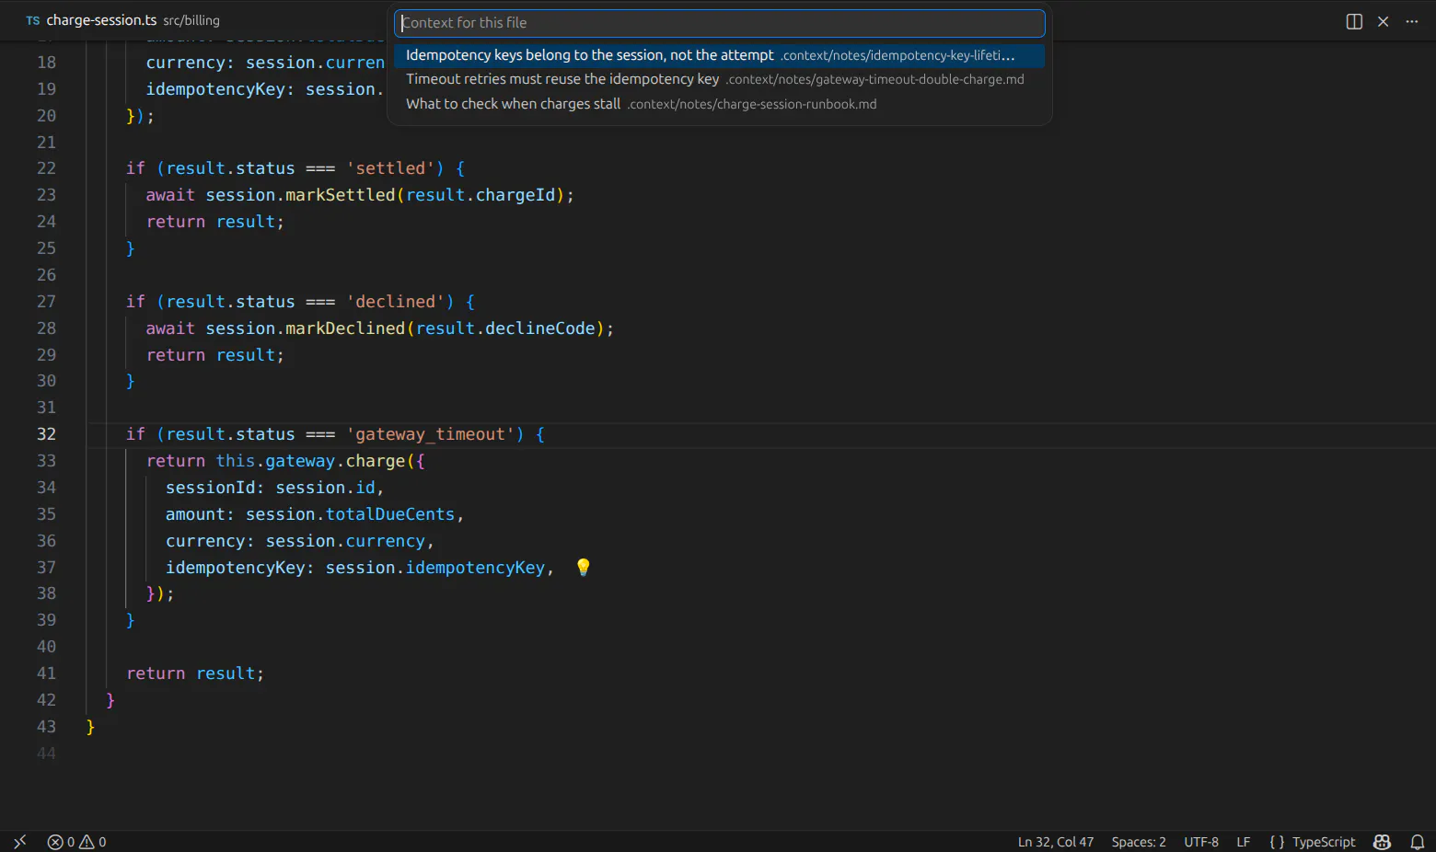
Task: Click line number 22 in gutter
Action: coord(46,168)
